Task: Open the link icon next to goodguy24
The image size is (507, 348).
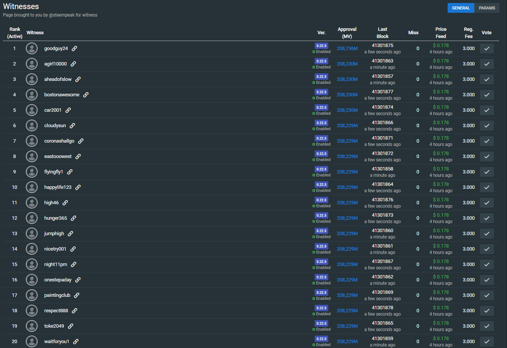Action: (74, 49)
